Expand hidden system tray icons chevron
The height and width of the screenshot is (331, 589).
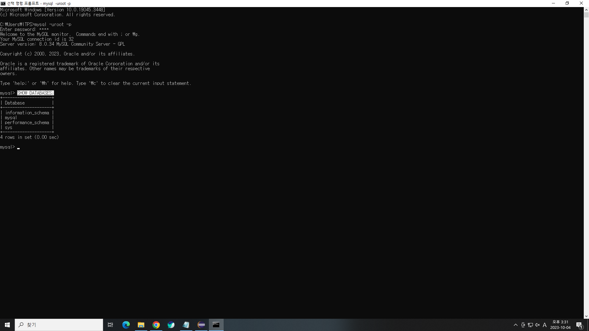[x=516, y=325]
